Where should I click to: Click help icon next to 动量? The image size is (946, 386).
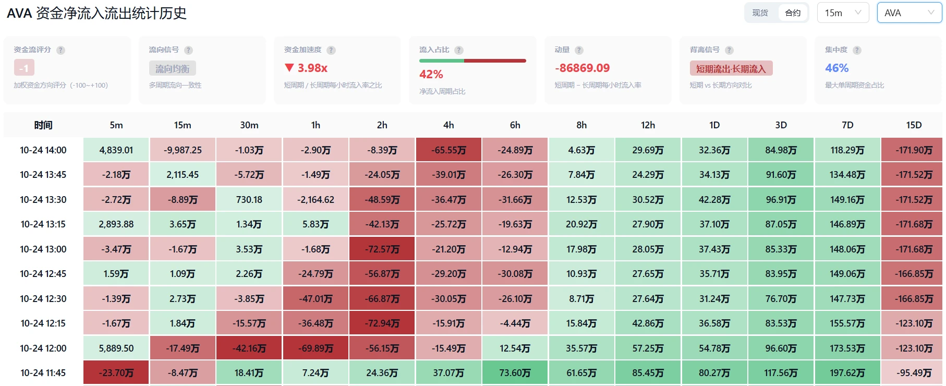click(x=579, y=50)
